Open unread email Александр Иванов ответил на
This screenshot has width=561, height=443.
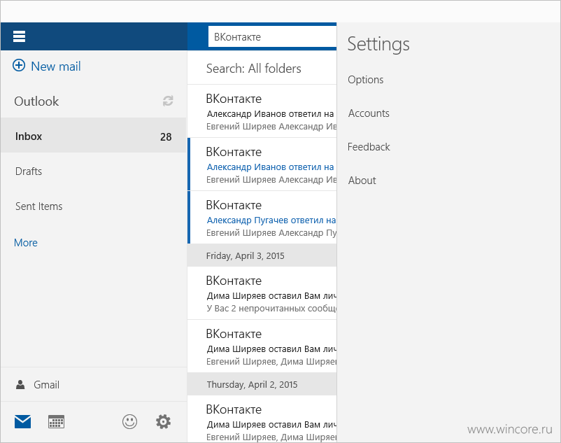click(x=262, y=164)
